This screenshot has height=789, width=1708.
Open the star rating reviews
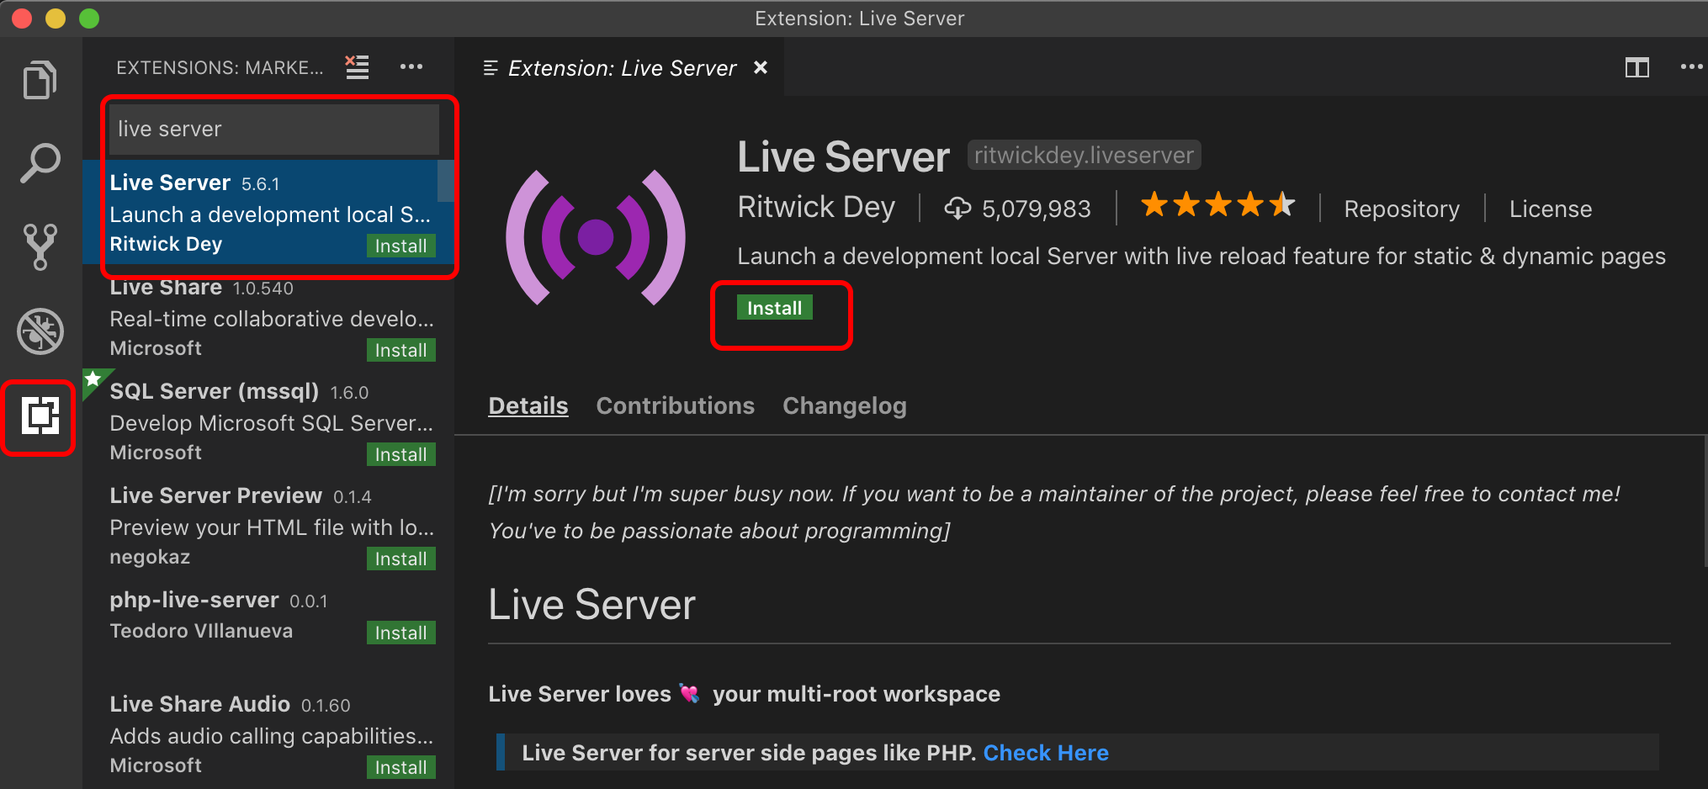[x=1217, y=204]
